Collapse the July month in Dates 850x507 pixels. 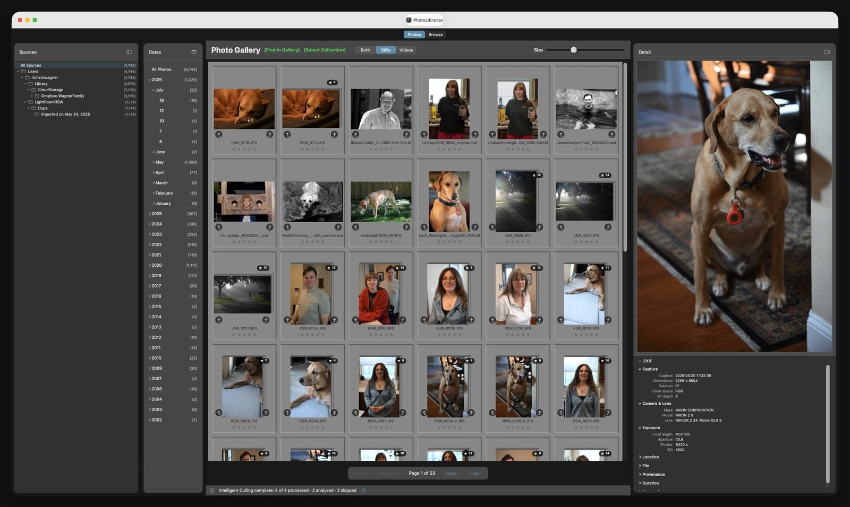(x=154, y=90)
